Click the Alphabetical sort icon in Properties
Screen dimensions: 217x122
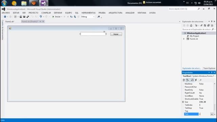coord(188,80)
